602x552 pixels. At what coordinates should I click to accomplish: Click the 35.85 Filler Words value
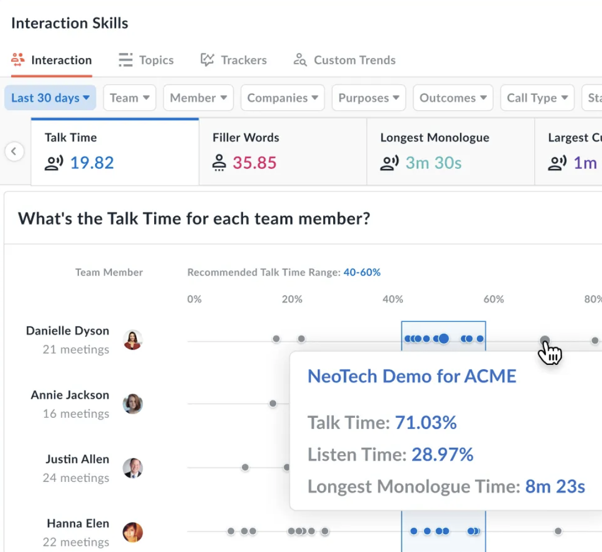pyautogui.click(x=255, y=163)
